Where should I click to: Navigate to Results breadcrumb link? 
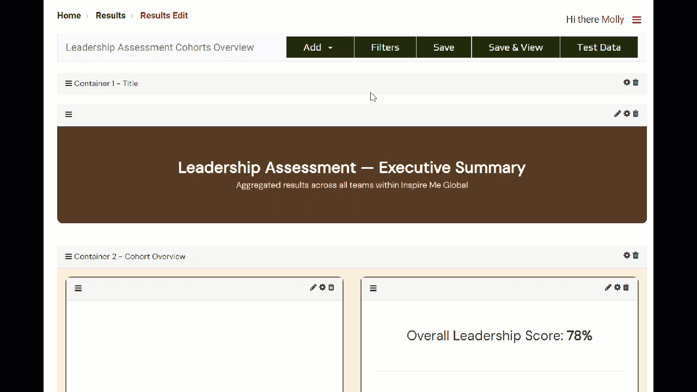[111, 16]
